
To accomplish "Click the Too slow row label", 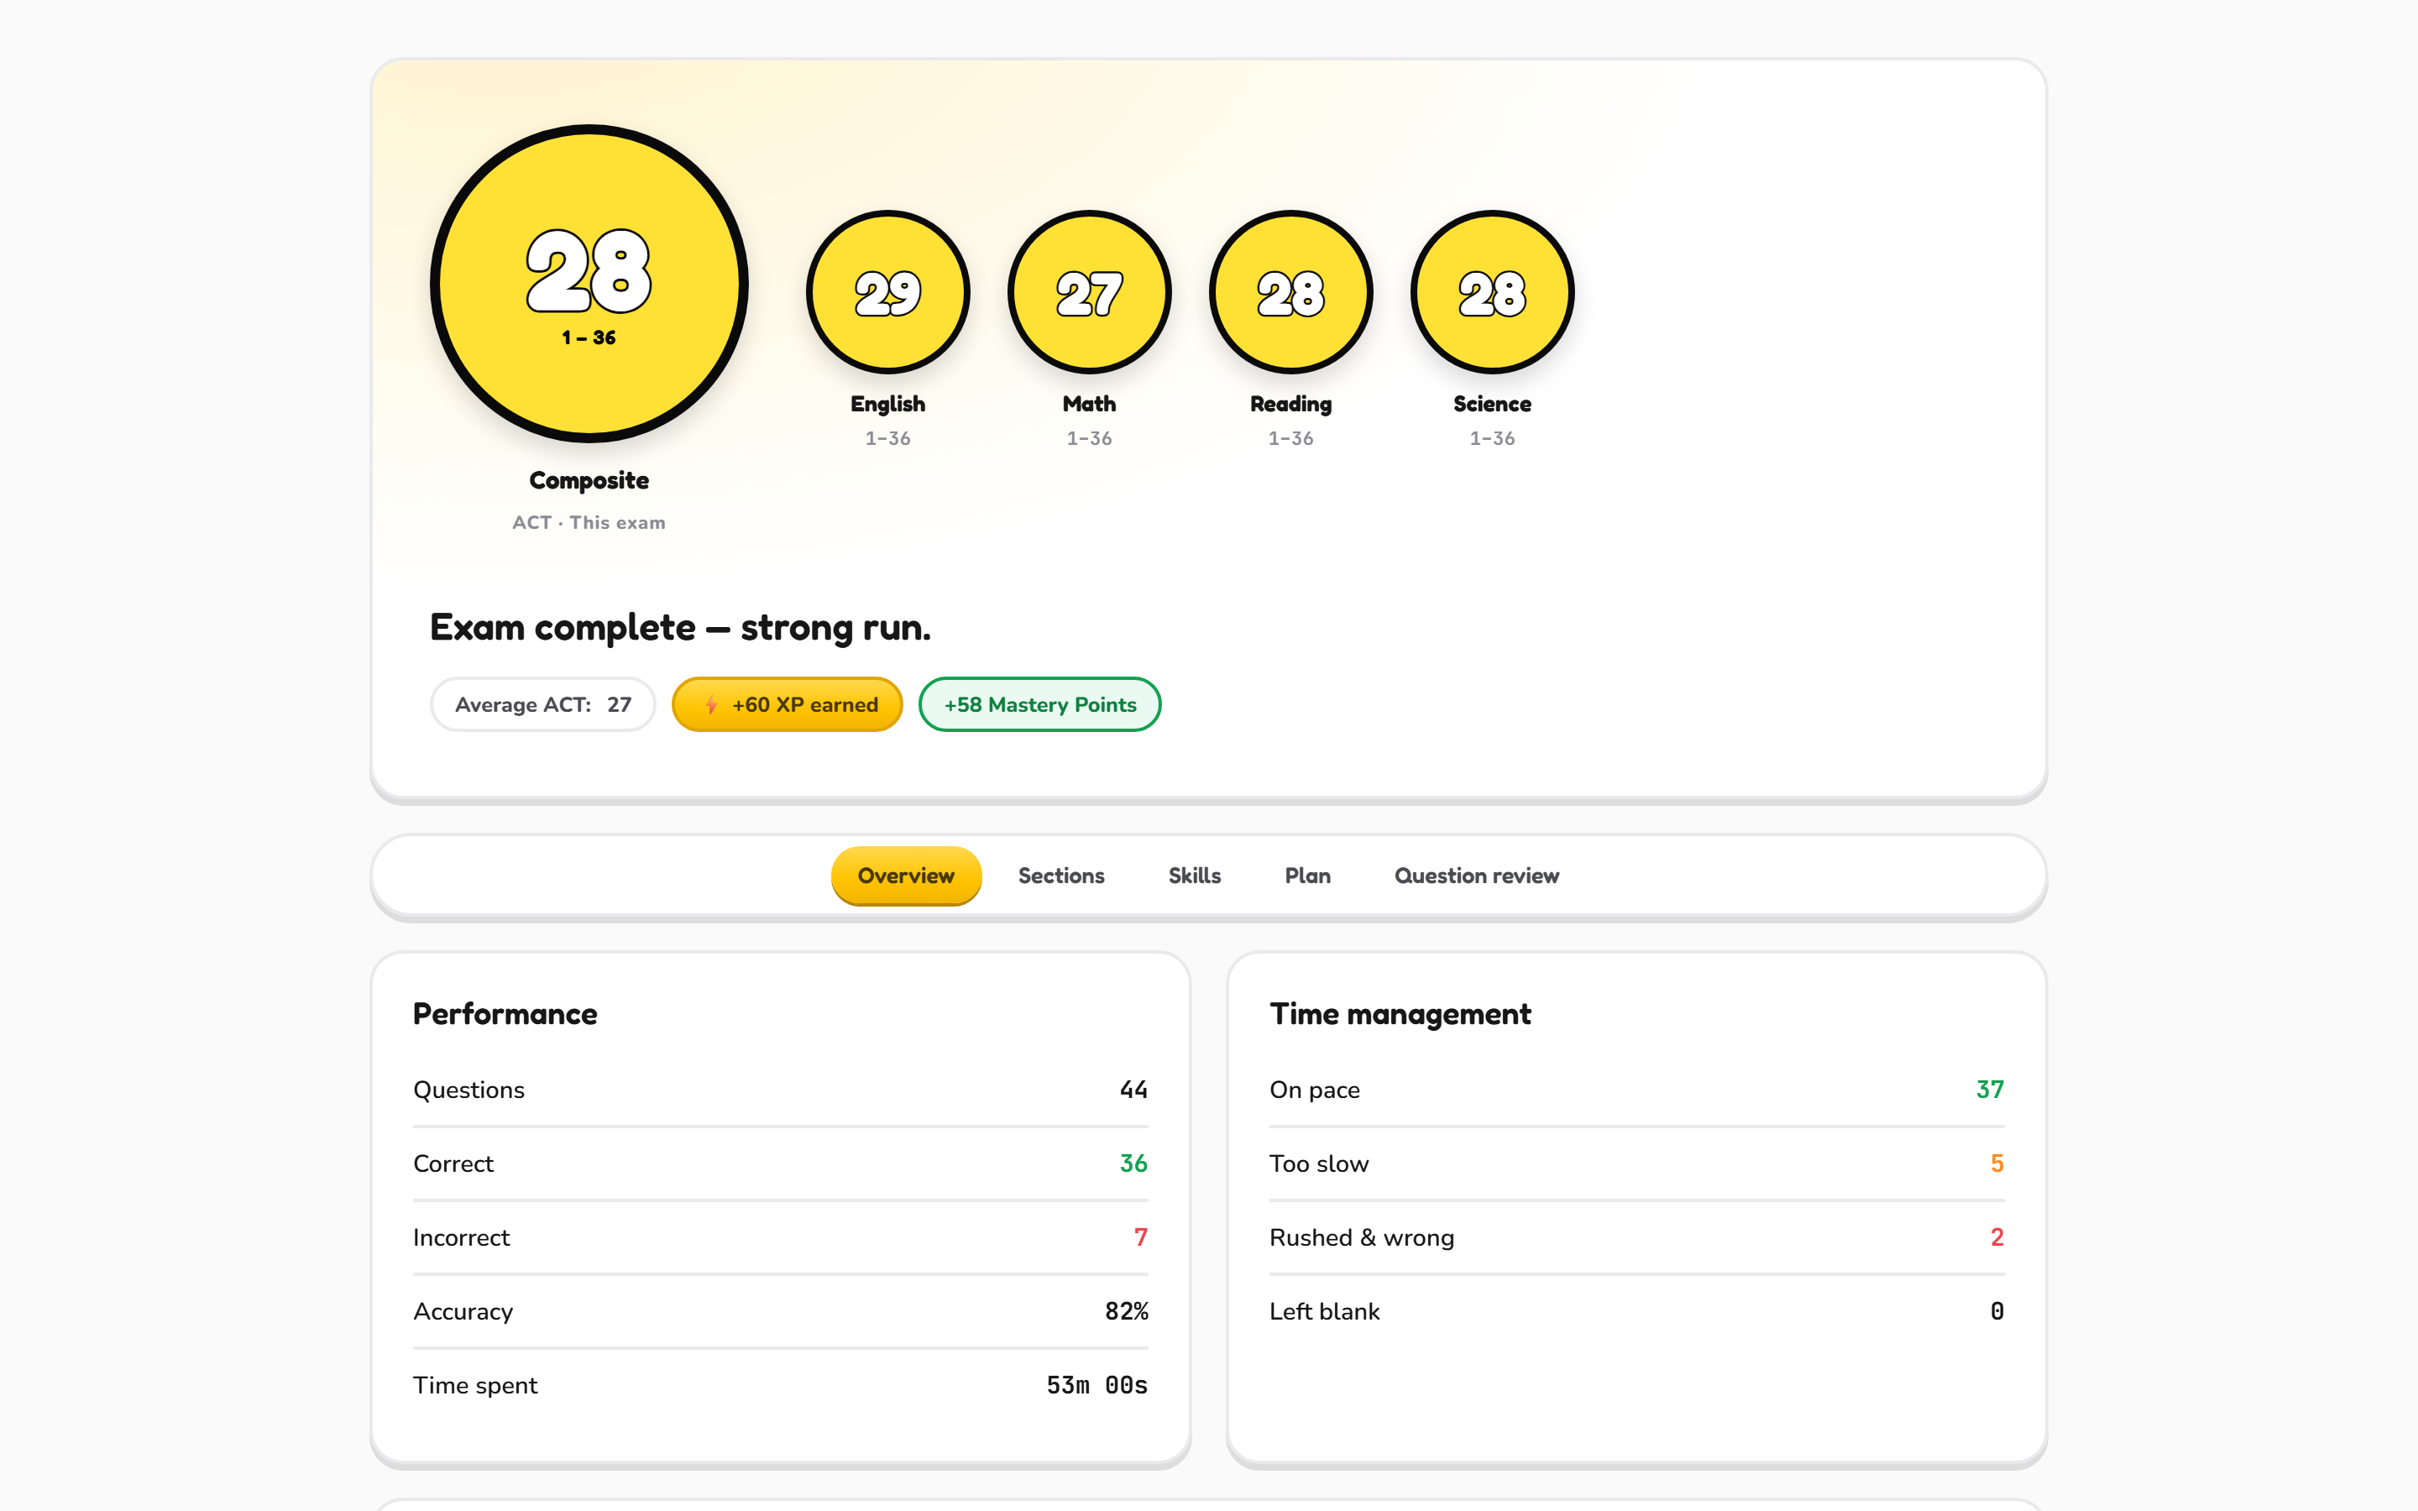I will tap(1319, 1164).
